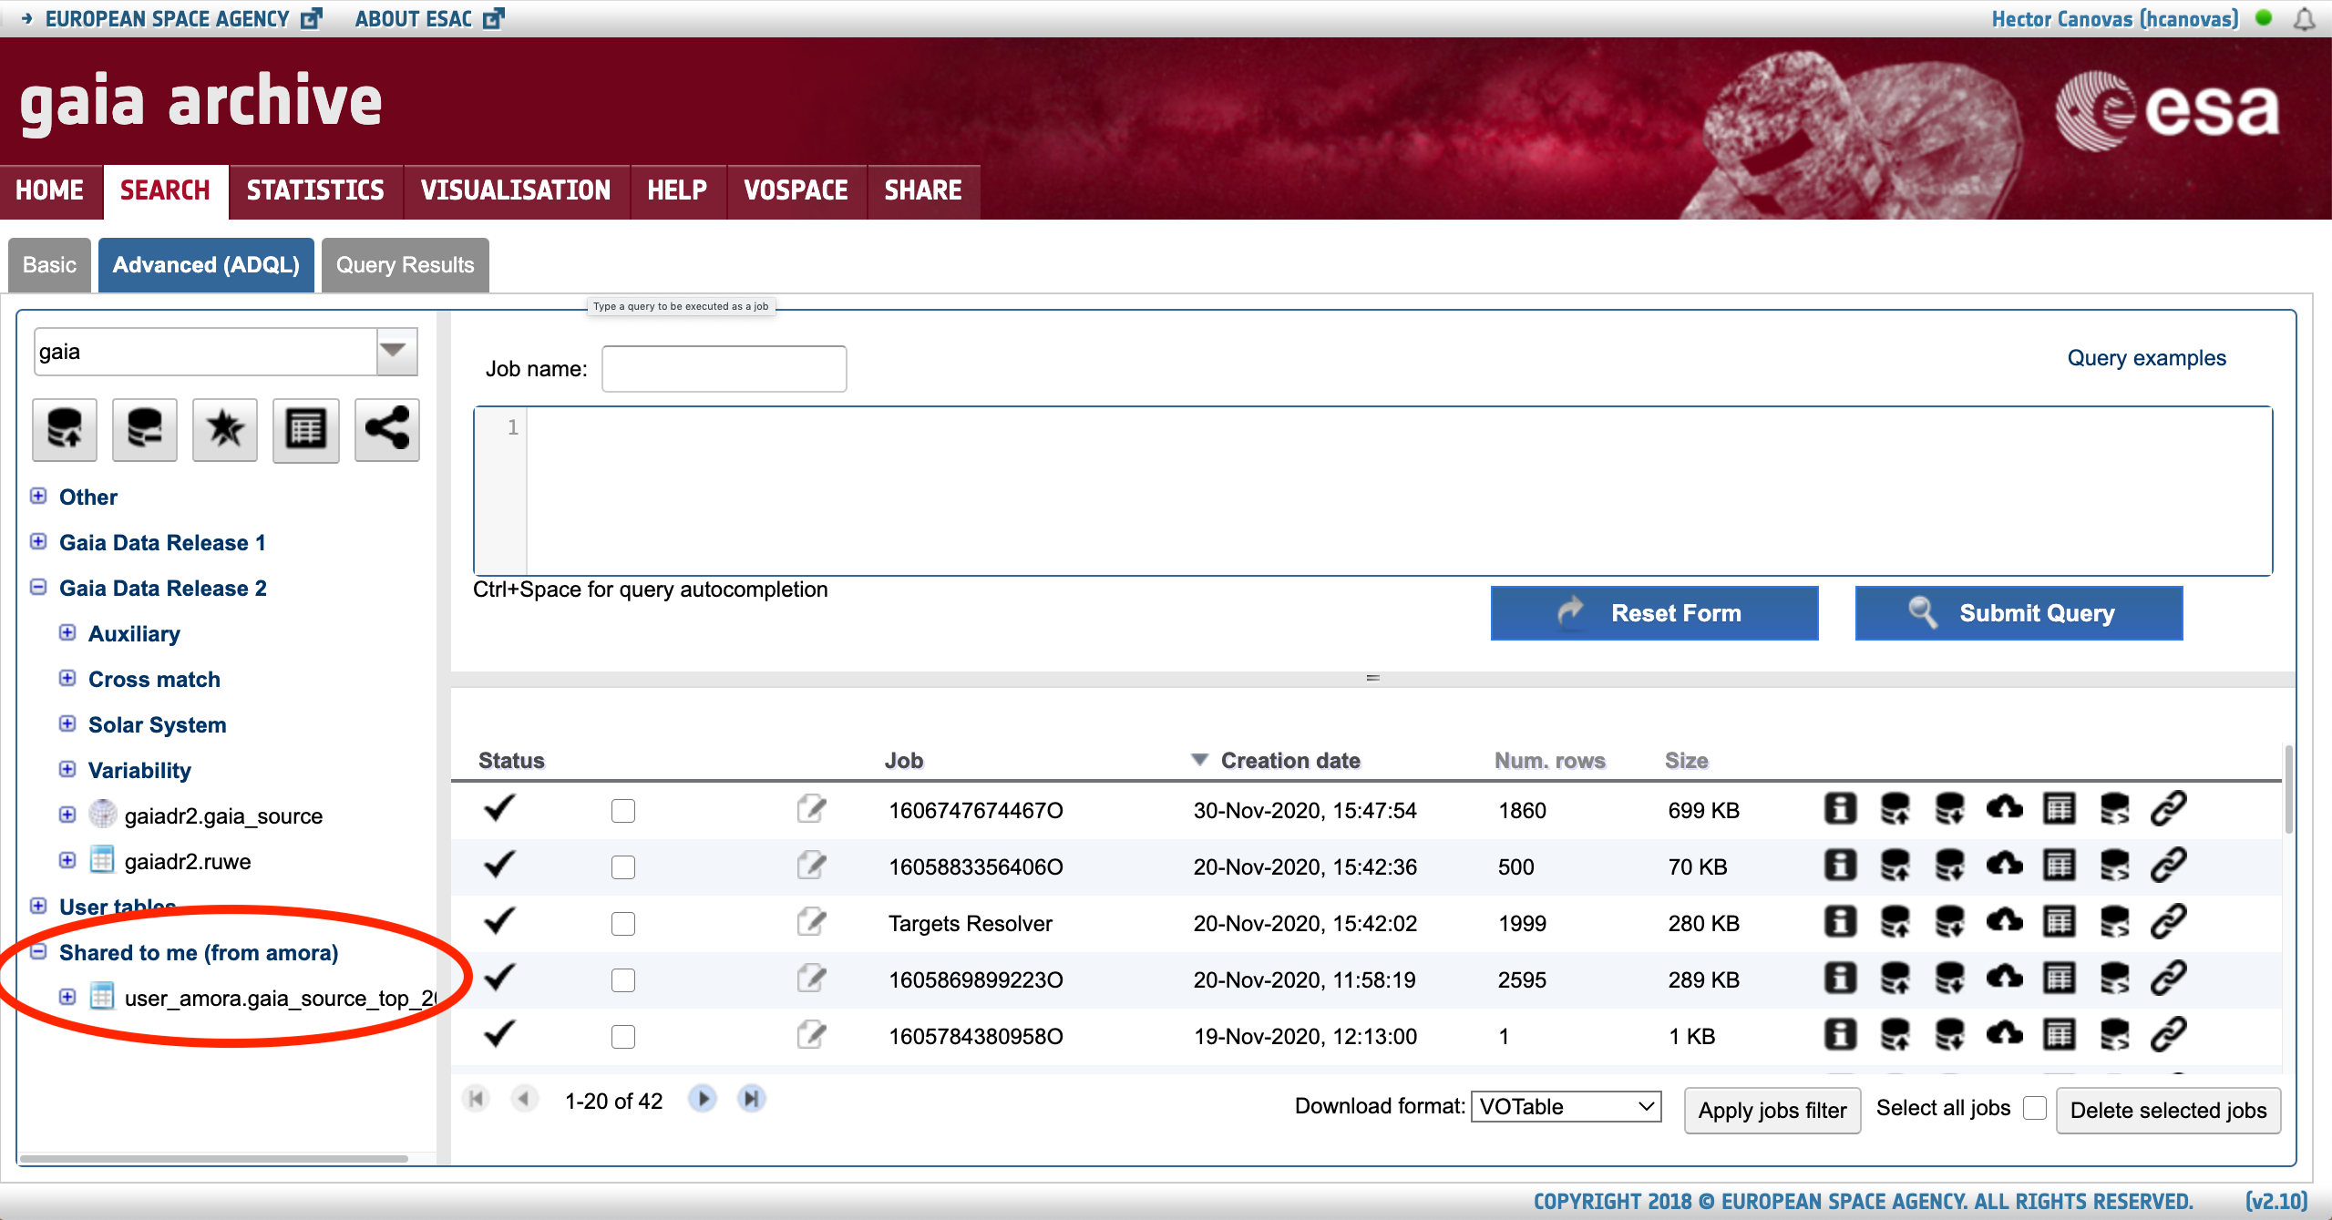Expand Gaia Data Release 1 node
2332x1220 pixels.
[x=38, y=541]
